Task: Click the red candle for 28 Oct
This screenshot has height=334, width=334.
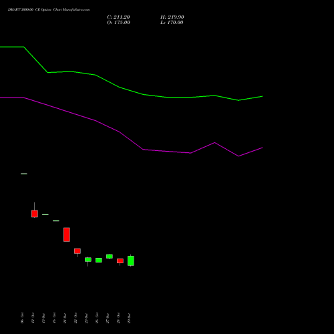Action: point(120,261)
